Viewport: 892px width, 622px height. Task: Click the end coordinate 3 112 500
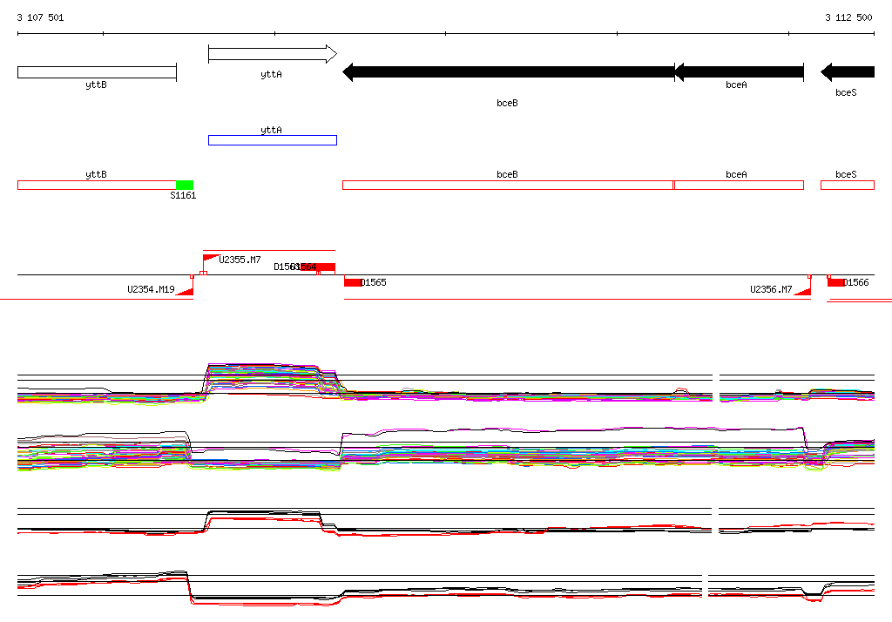[848, 17]
